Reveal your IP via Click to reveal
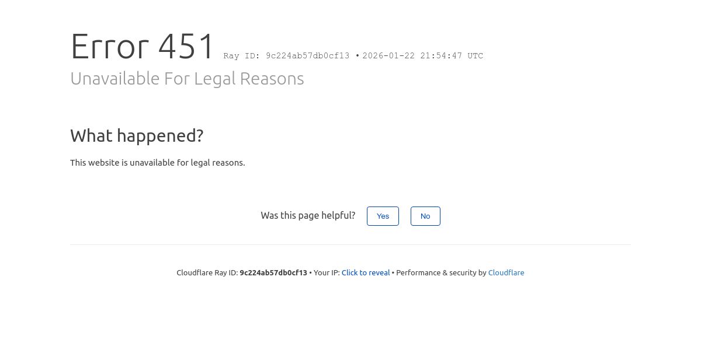Screen dimensions: 701x350 click(x=366, y=272)
